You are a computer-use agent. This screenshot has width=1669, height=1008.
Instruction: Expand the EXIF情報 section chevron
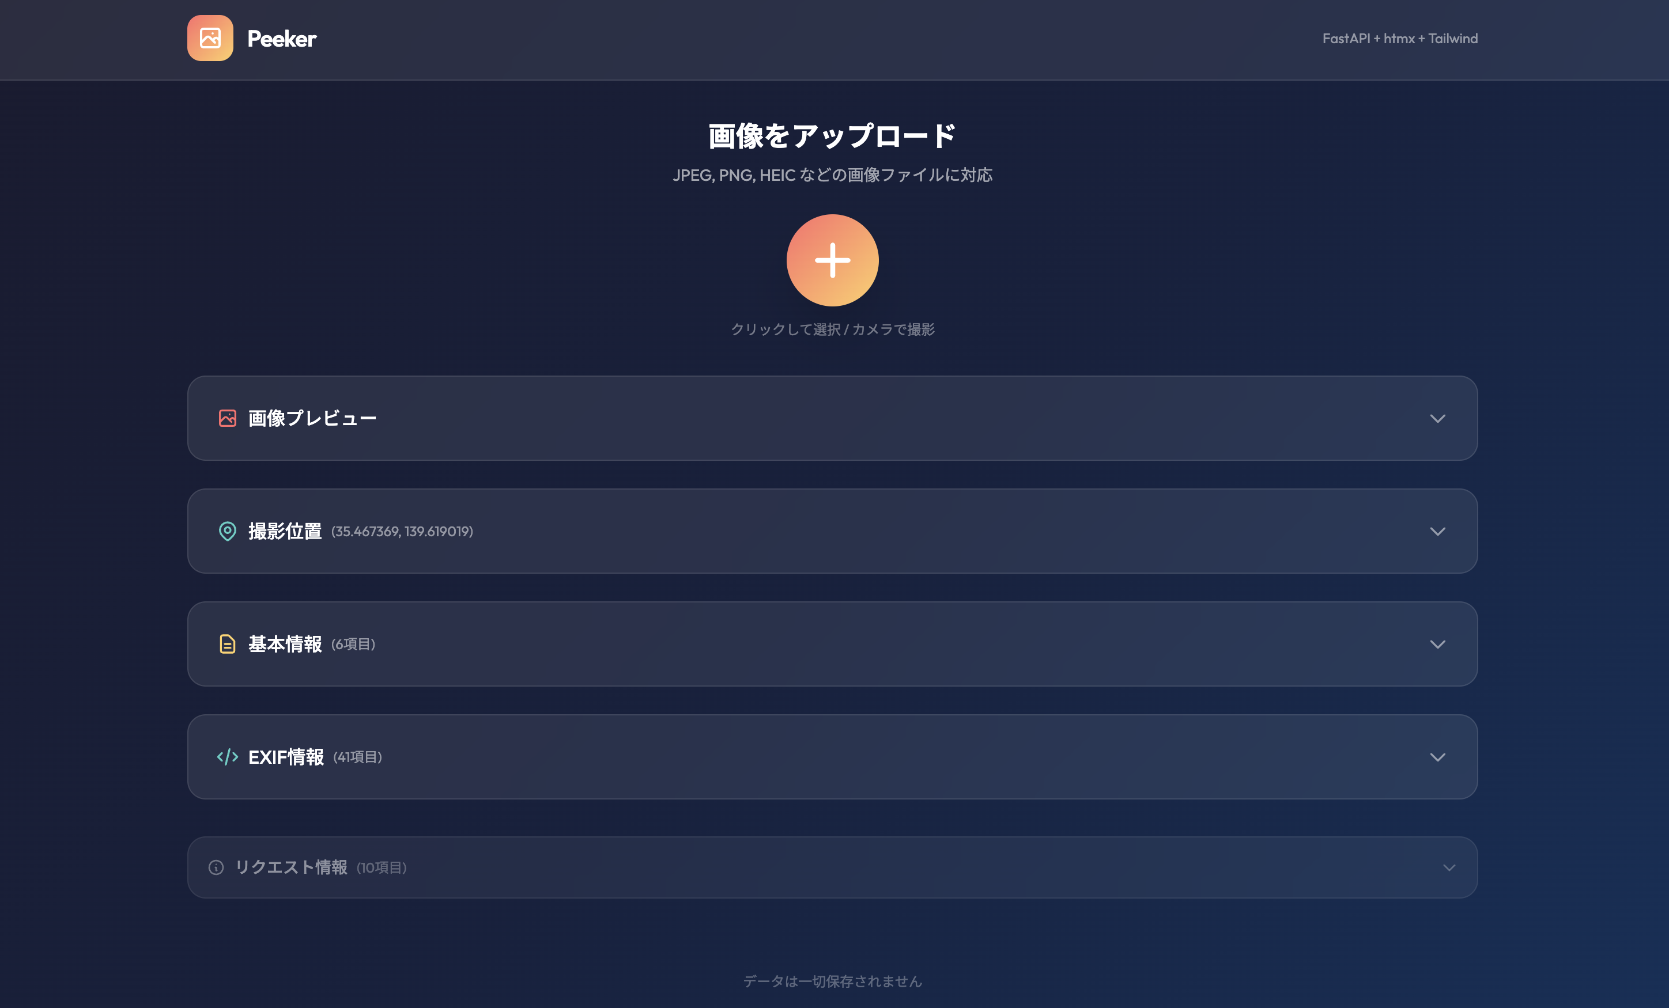[x=1437, y=757]
